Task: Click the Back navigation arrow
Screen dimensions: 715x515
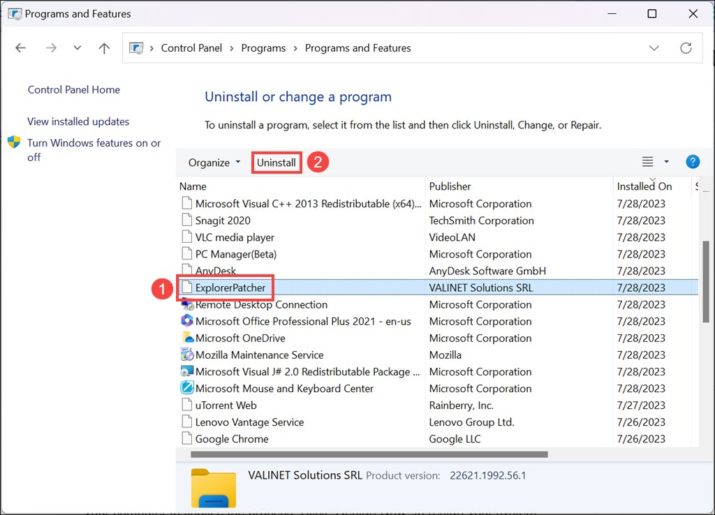Action: tap(20, 48)
